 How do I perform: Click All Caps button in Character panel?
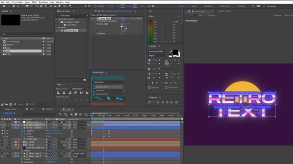click(162, 83)
